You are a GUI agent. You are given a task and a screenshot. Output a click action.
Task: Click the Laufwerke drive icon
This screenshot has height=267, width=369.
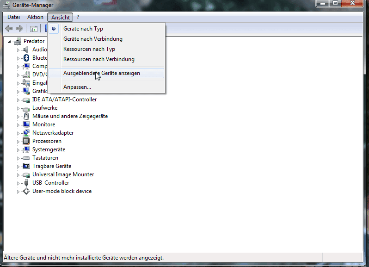(x=26, y=108)
